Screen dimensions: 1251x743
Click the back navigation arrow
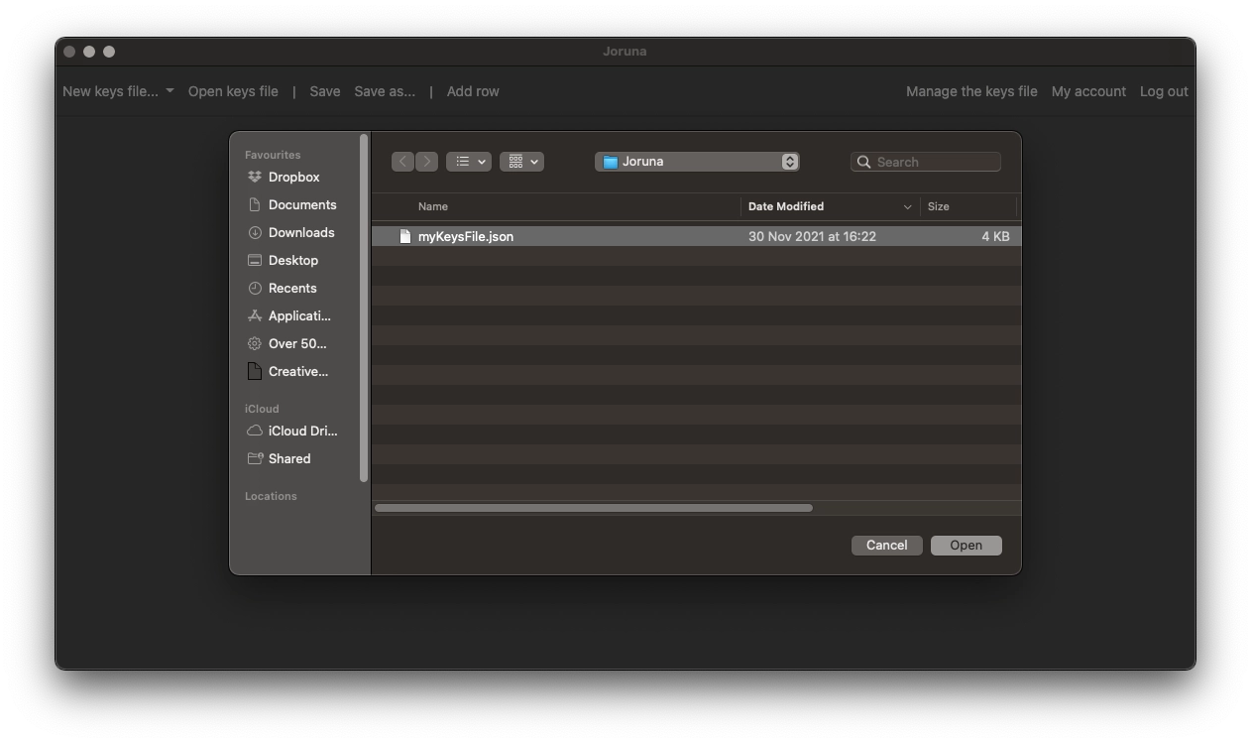[x=403, y=162]
